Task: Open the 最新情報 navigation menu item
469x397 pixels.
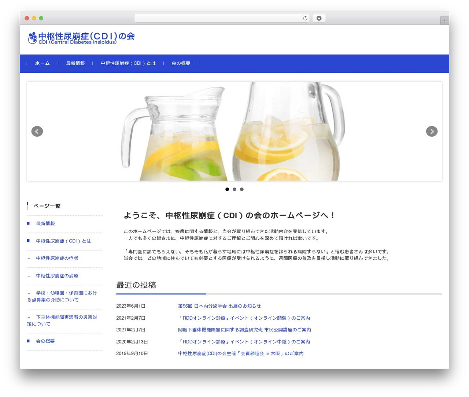Action: [x=75, y=63]
